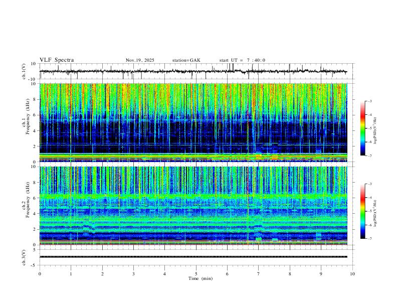Select the date "Nov.19, 2025"

pos(140,60)
